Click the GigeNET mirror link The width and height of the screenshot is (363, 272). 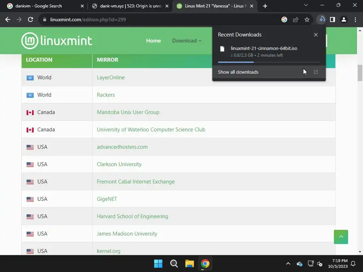[x=107, y=199]
